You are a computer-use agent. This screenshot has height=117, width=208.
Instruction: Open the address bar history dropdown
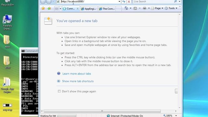point(119,1)
